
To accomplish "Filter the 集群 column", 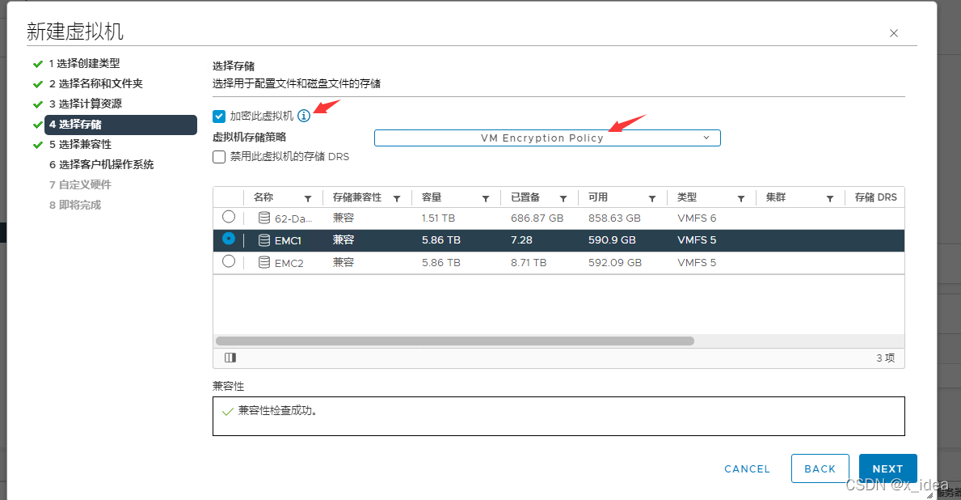I will pos(830,198).
